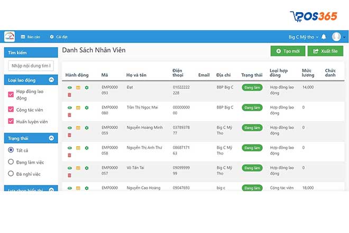This screenshot has width=349, height=233.
Task: Delete Nguyễn Thị Anh Thư with trash icon
Action: pyautogui.click(x=69, y=155)
